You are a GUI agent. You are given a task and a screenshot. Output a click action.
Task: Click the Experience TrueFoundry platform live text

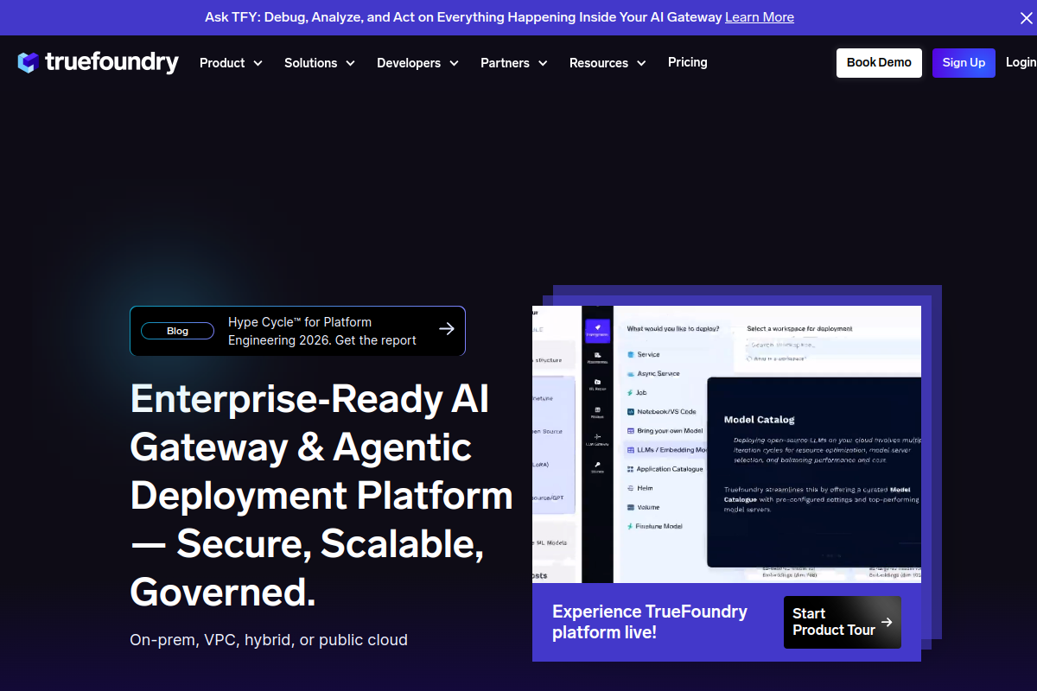click(x=650, y=622)
